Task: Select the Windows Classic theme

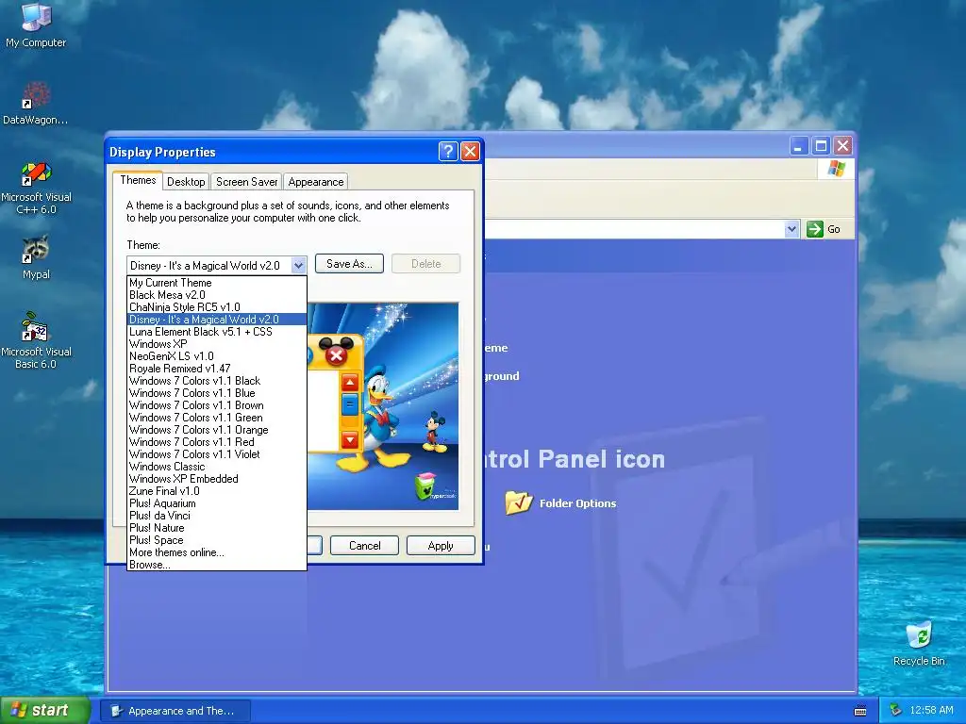Action: pyautogui.click(x=217, y=467)
